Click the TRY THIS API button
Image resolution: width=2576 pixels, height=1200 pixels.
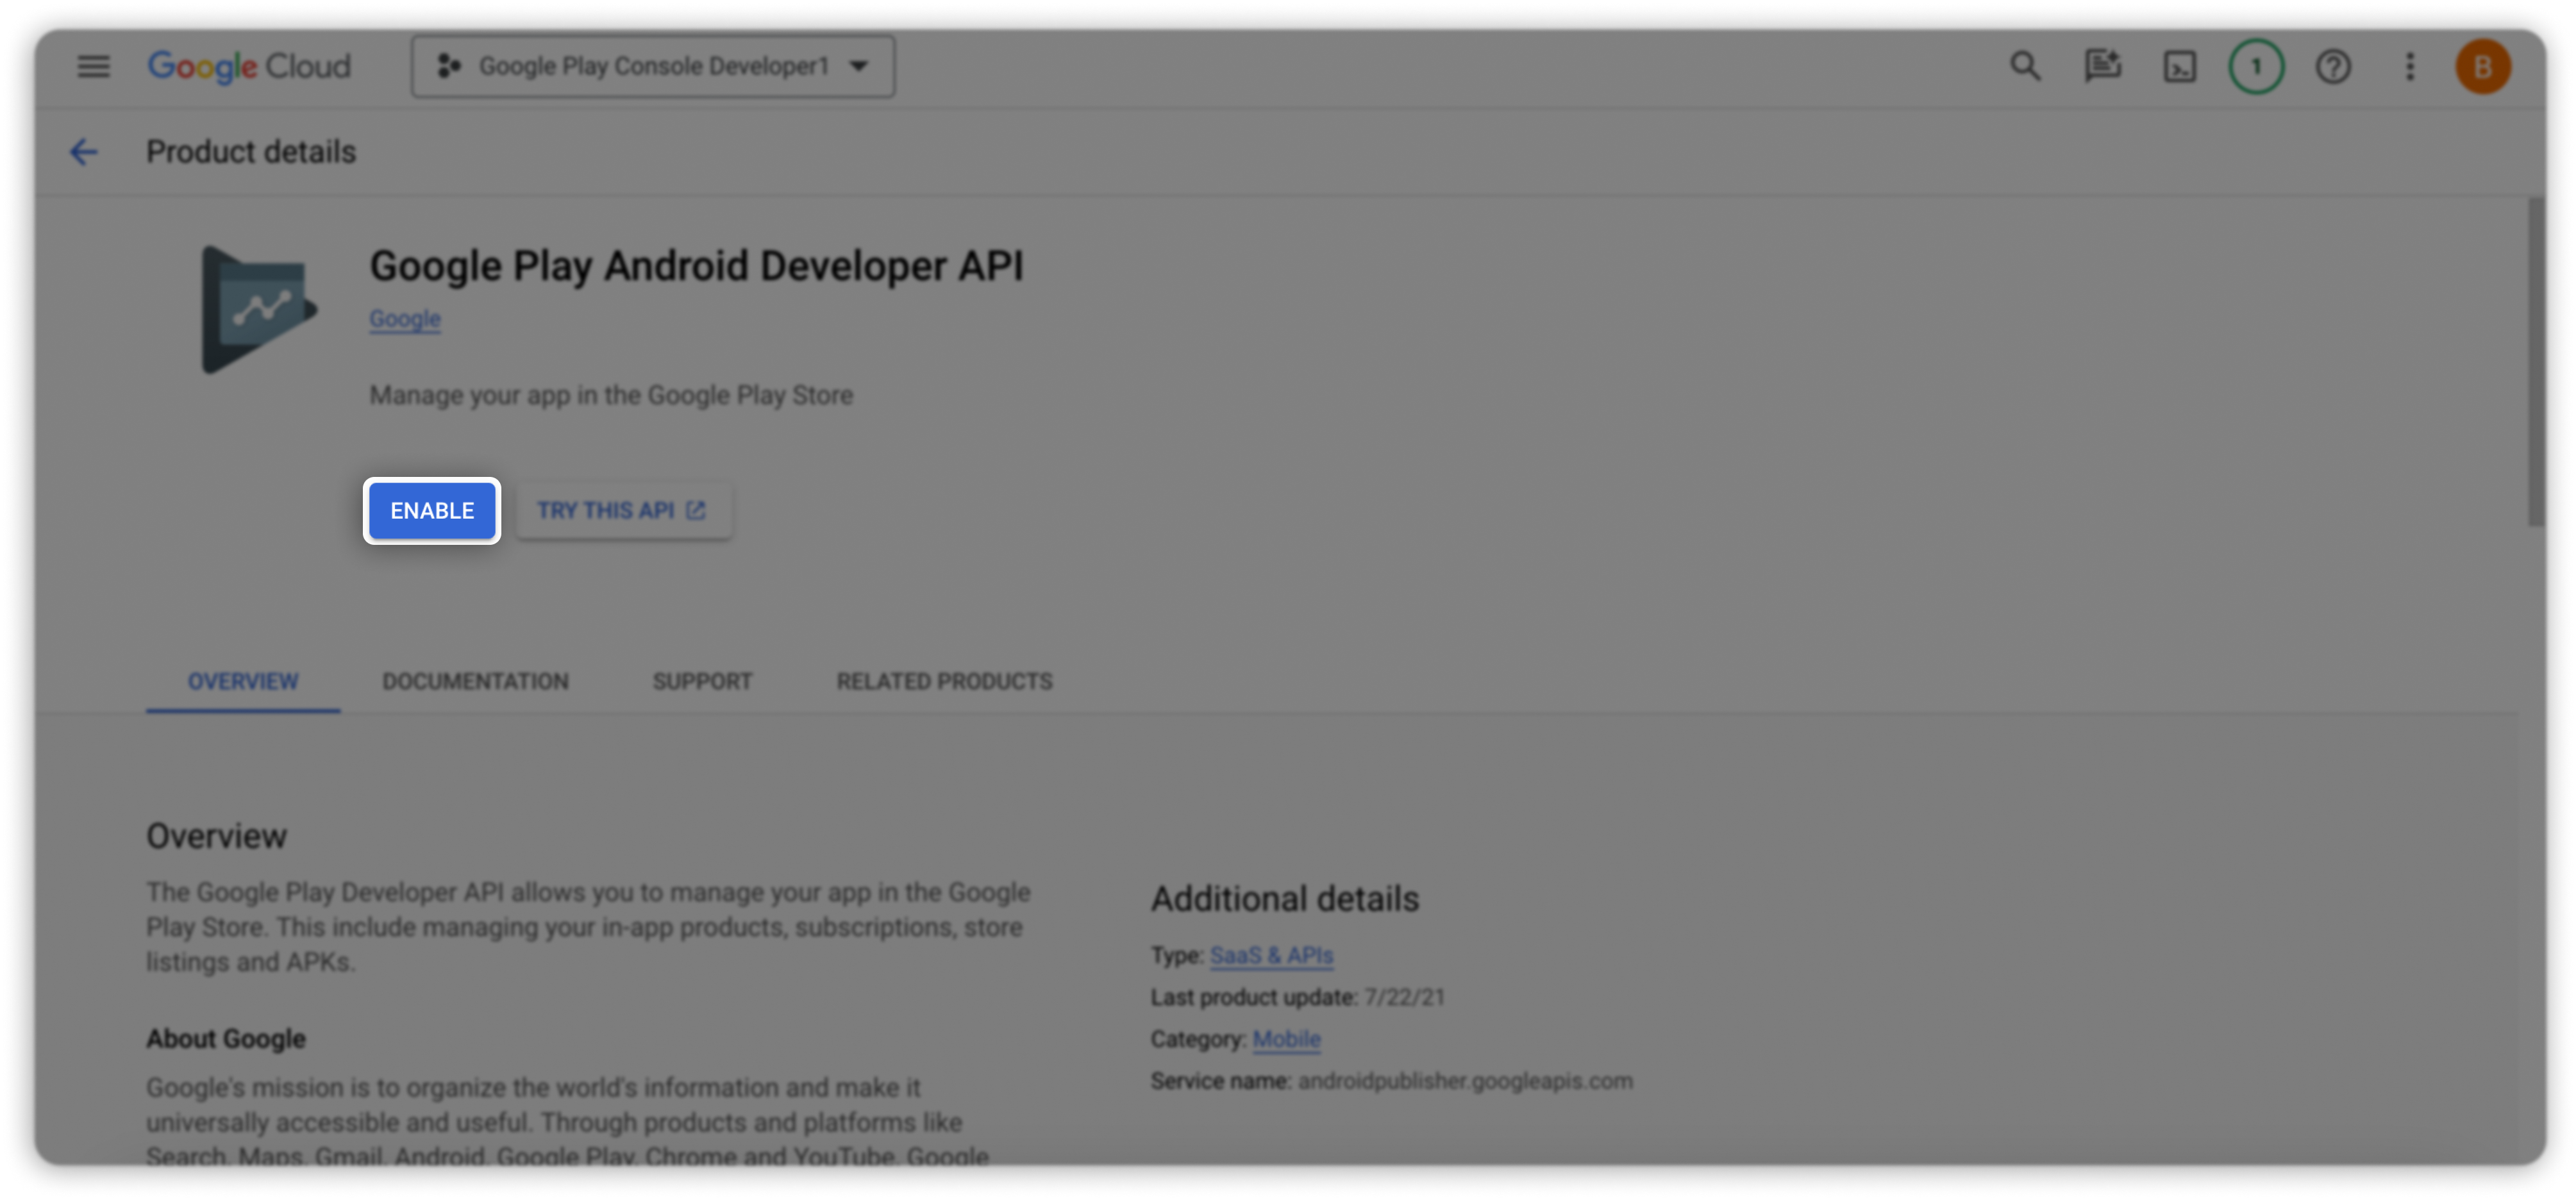pyautogui.click(x=622, y=510)
